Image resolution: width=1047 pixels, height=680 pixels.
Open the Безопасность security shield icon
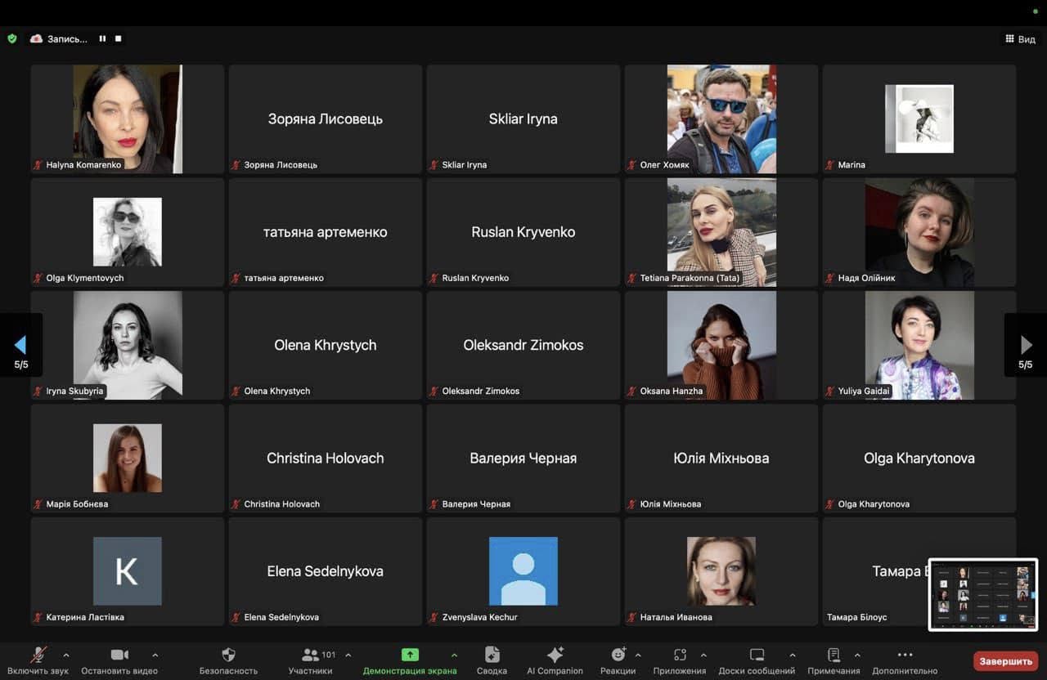(x=228, y=655)
